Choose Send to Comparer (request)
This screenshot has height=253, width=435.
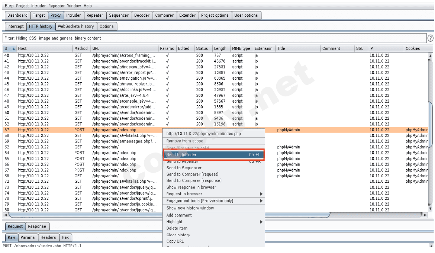(213, 174)
